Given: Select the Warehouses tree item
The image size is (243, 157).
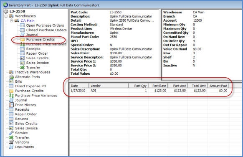Looking at the screenshot, I should tap(25, 16).
